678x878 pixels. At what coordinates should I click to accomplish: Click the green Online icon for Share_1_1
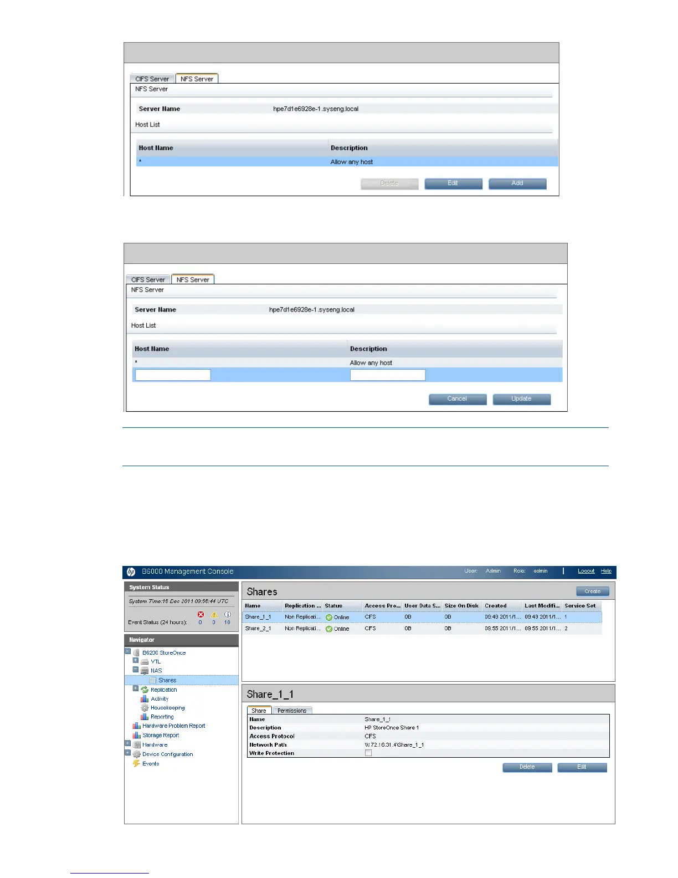click(329, 617)
